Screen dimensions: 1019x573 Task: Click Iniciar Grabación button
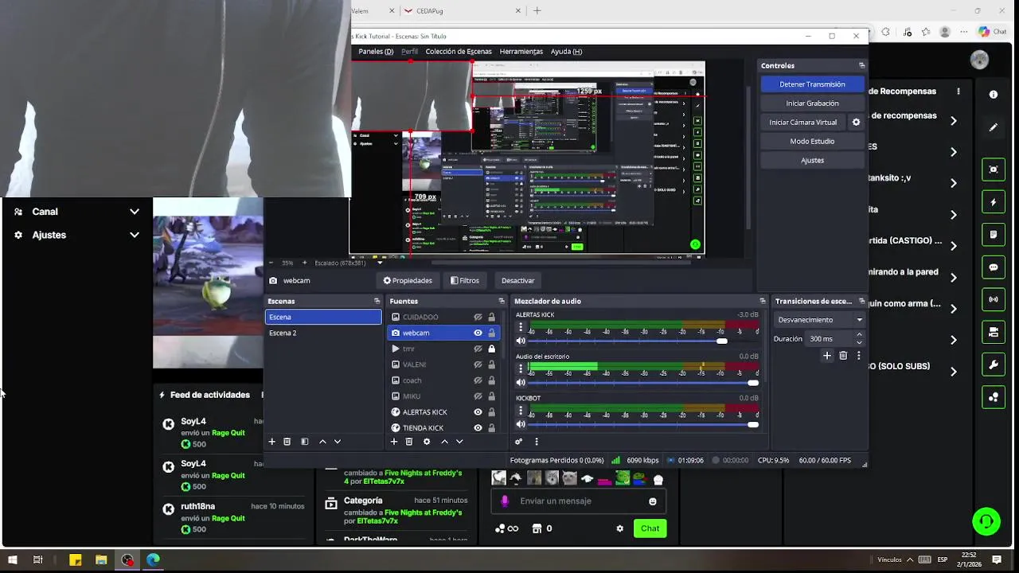click(x=812, y=103)
